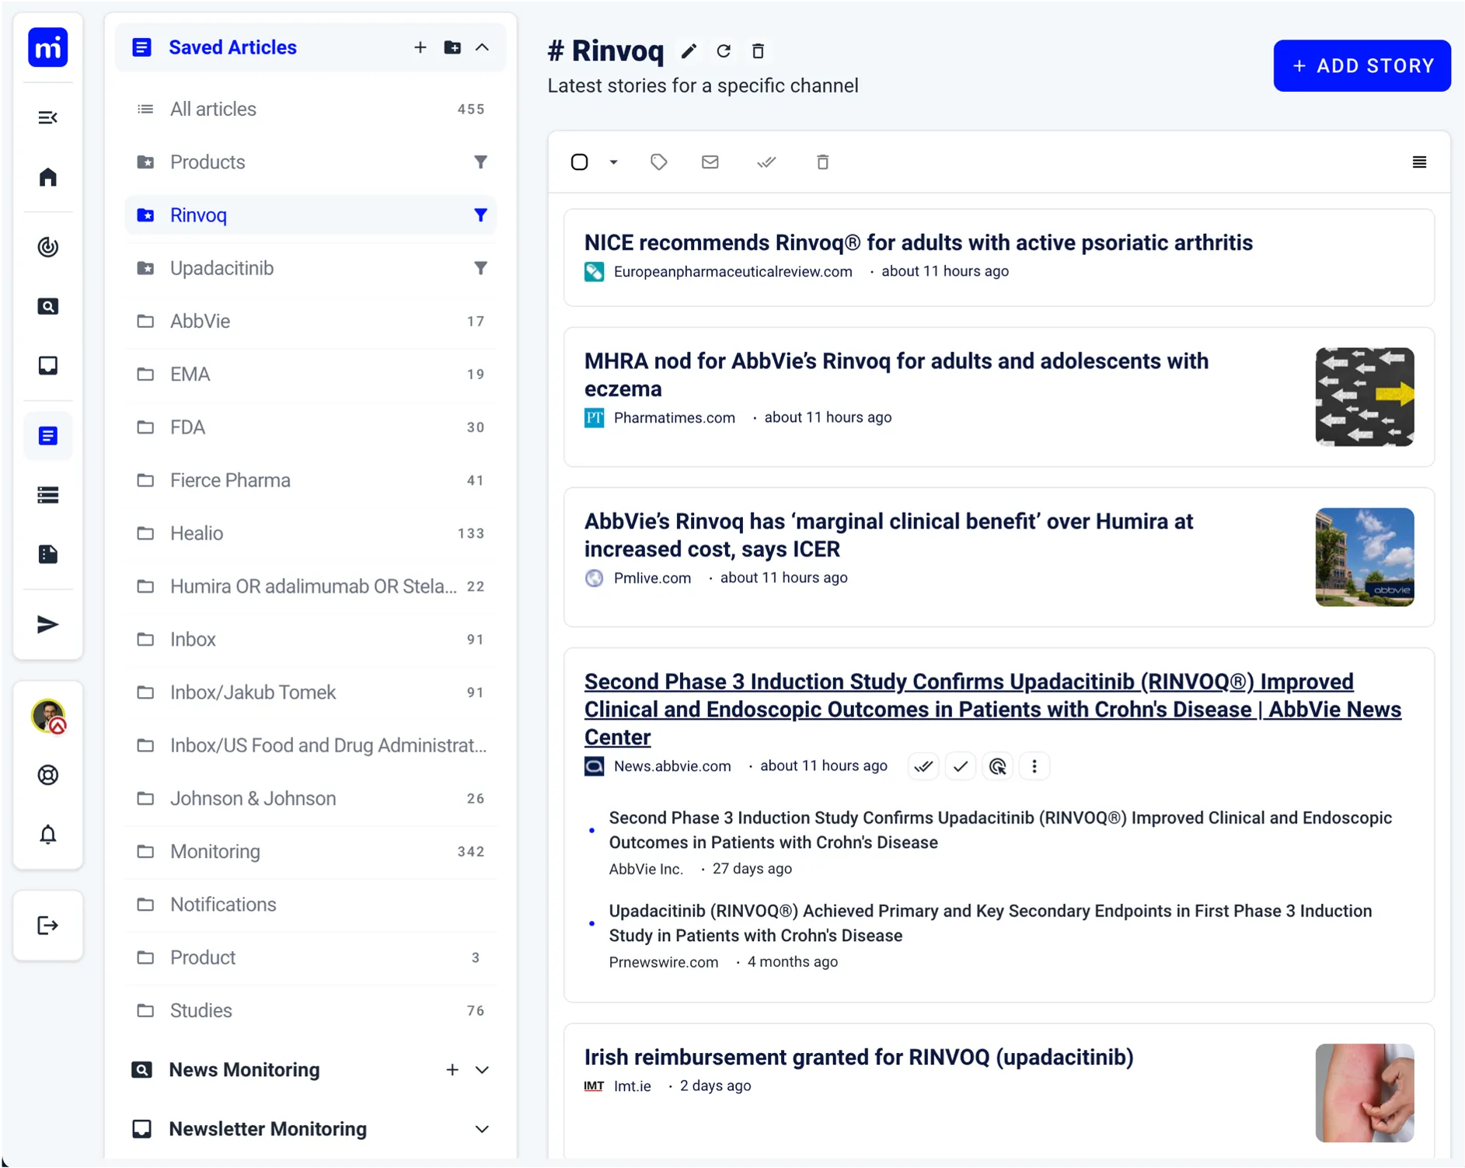1465x1168 pixels.
Task: Open the arrows thumbnail on MHRA article
Action: [1365, 396]
